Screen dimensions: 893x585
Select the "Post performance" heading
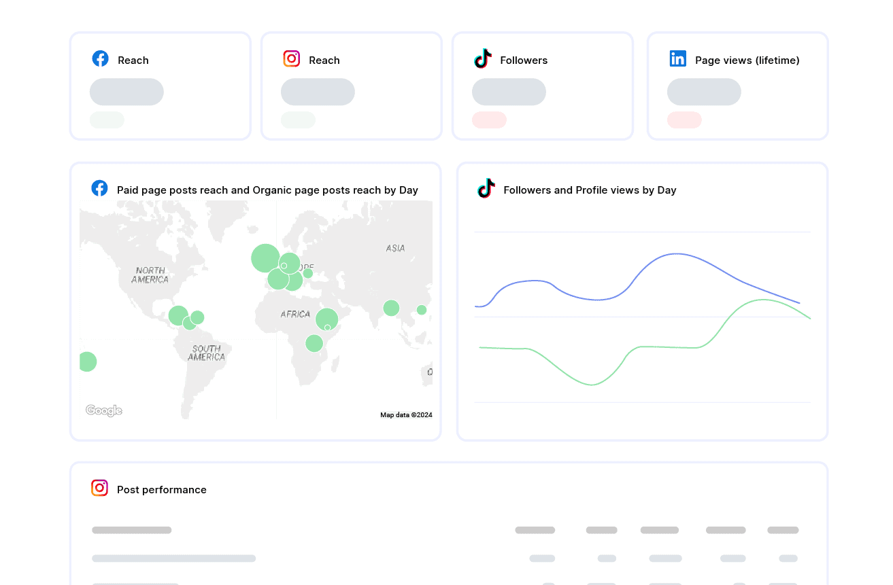tap(162, 490)
